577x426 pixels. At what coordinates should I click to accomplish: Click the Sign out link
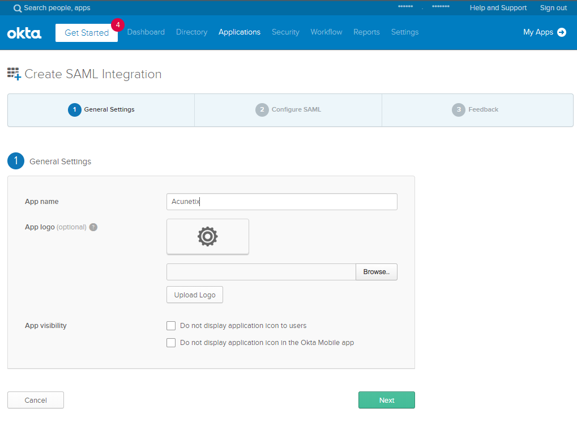coord(553,8)
